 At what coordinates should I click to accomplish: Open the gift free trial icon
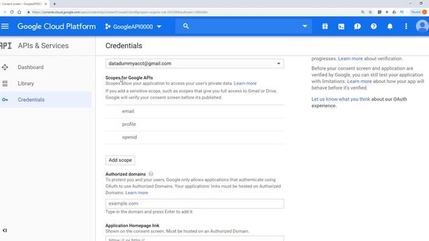click(325, 26)
